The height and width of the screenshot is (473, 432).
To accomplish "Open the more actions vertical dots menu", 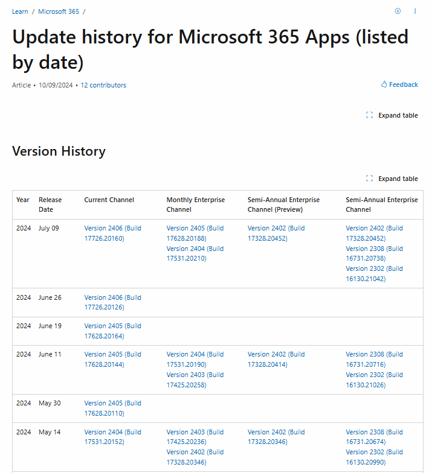I will pyautogui.click(x=415, y=11).
